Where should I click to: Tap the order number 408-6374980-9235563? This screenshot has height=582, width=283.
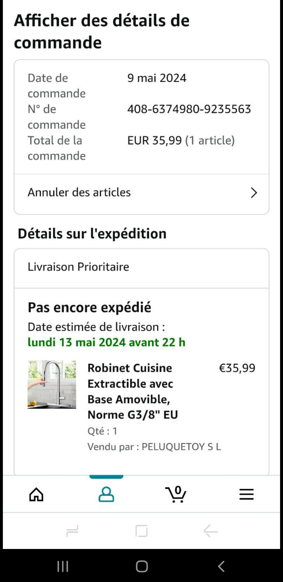click(189, 109)
